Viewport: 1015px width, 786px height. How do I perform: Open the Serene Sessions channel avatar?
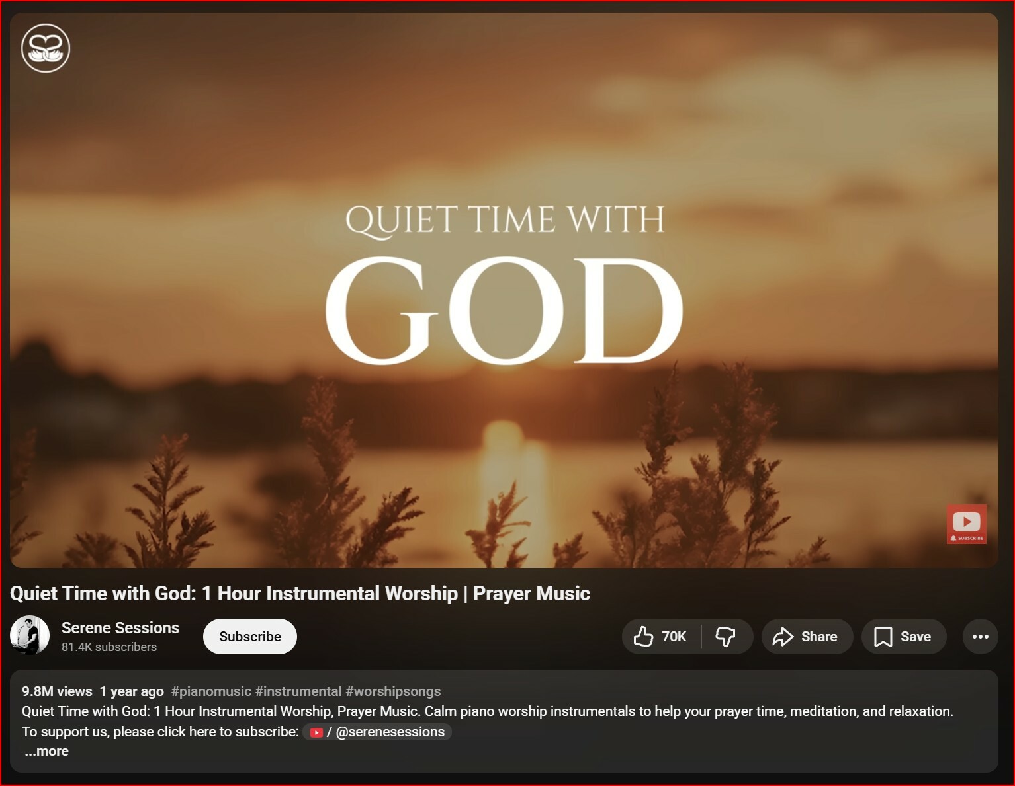(x=30, y=636)
